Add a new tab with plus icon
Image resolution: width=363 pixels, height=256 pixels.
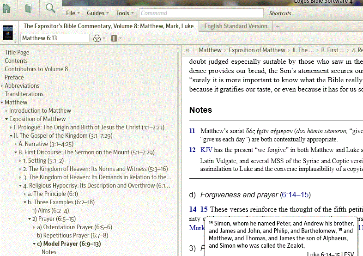coord(278,27)
